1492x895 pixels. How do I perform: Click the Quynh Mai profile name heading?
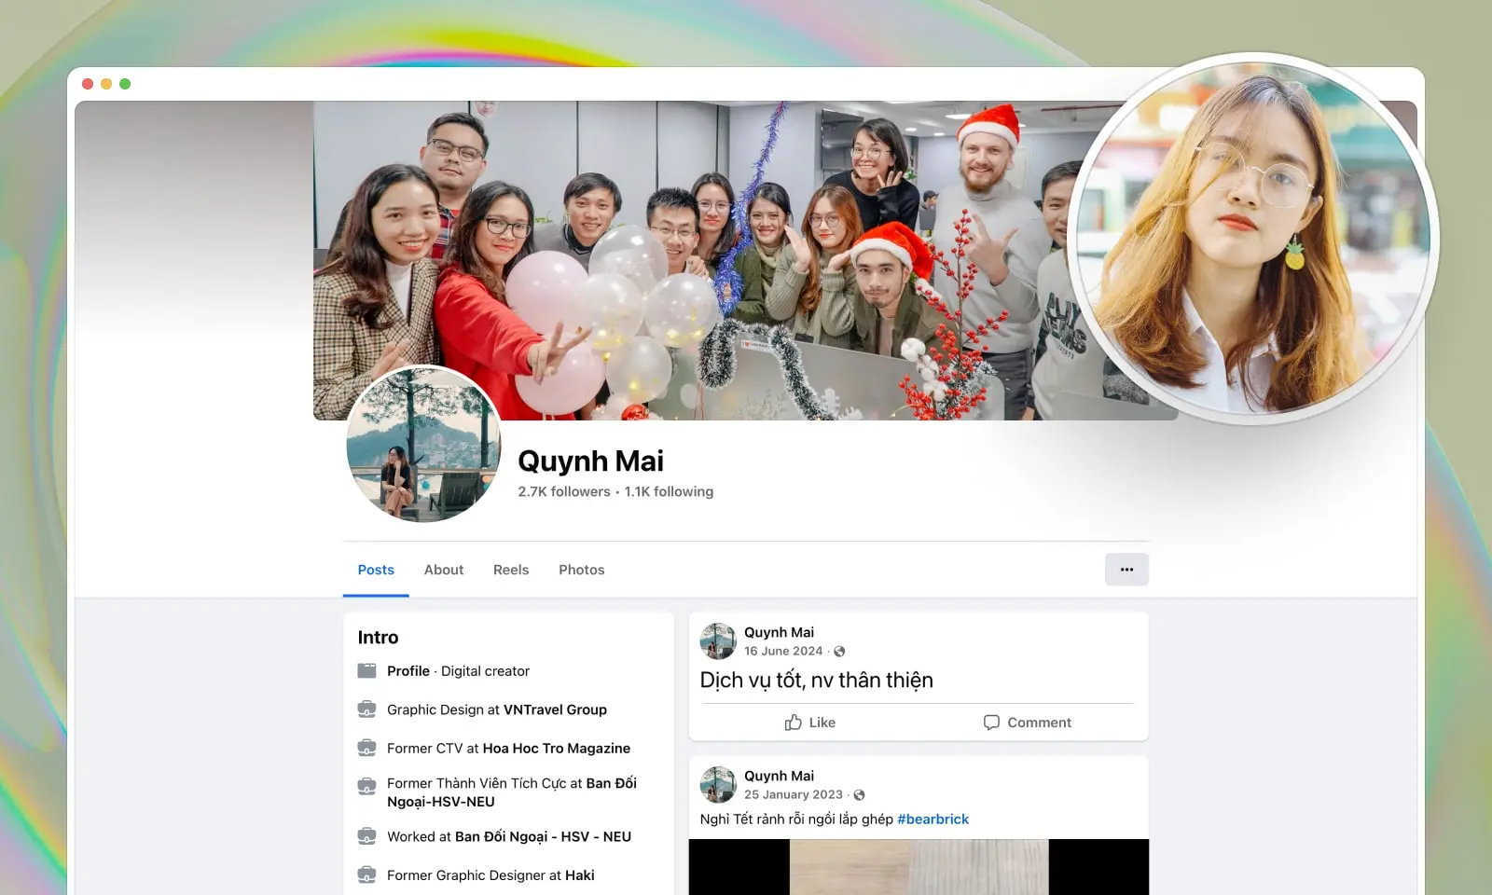click(590, 461)
